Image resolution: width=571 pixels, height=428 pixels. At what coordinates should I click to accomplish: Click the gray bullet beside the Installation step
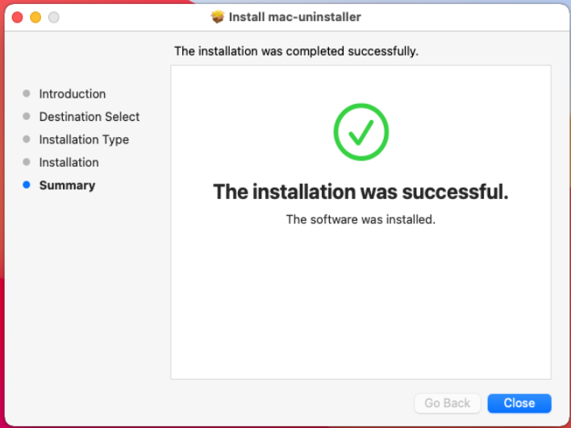[27, 162]
